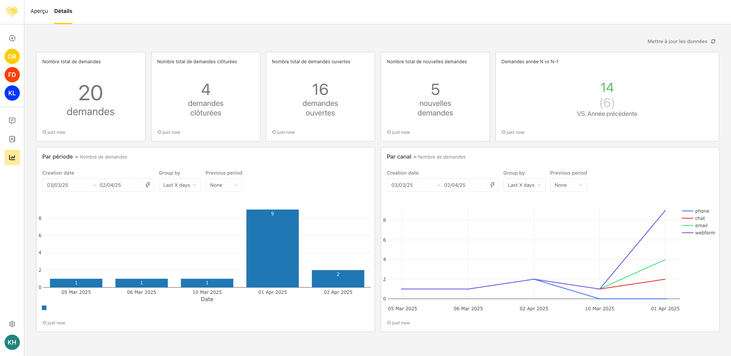Click the plus circle icon in sidebar
Viewport: 731px width, 356px height.
pyautogui.click(x=12, y=38)
